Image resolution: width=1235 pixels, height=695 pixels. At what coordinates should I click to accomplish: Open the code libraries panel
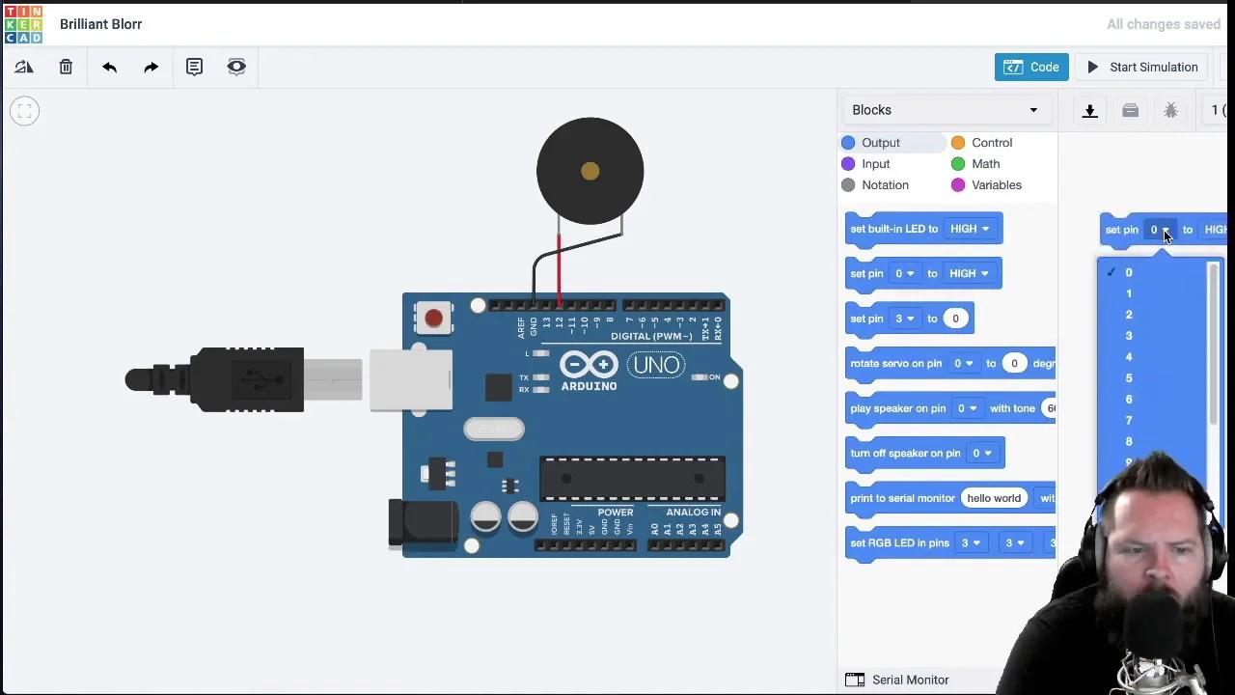pyautogui.click(x=1130, y=109)
